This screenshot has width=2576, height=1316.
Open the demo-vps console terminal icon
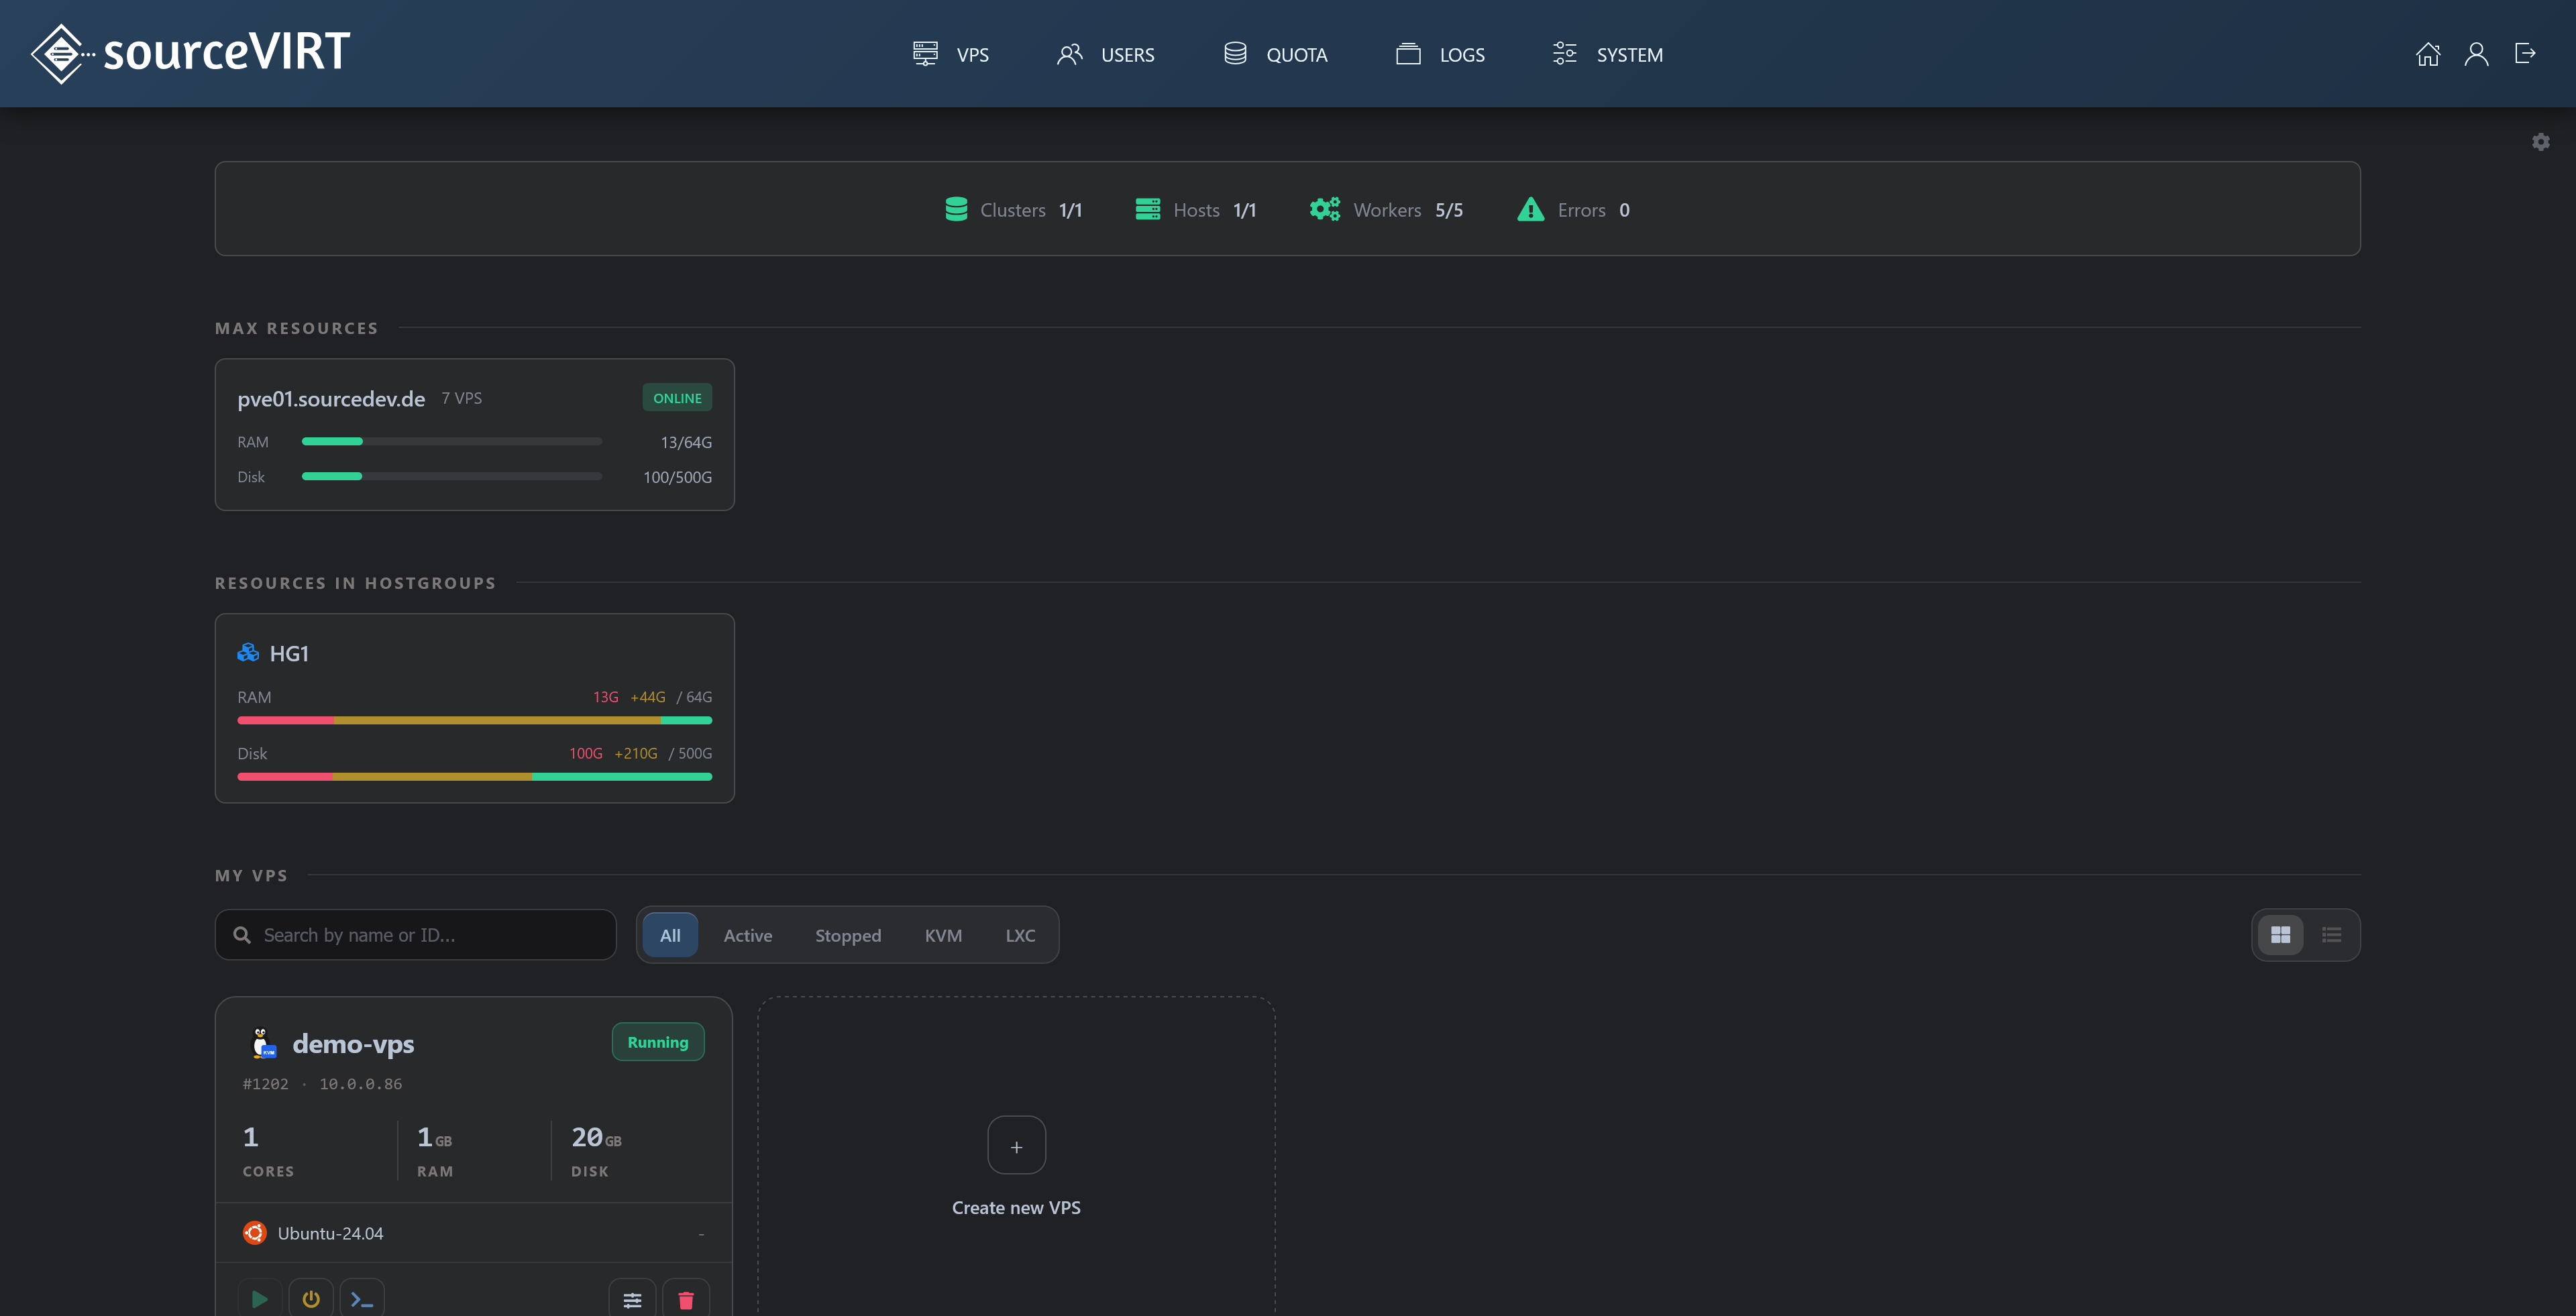[362, 1299]
